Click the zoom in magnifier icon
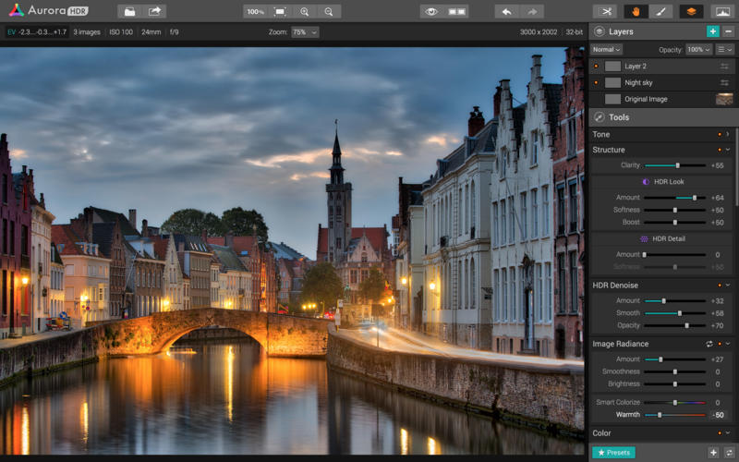Image resolution: width=739 pixels, height=462 pixels. point(304,11)
